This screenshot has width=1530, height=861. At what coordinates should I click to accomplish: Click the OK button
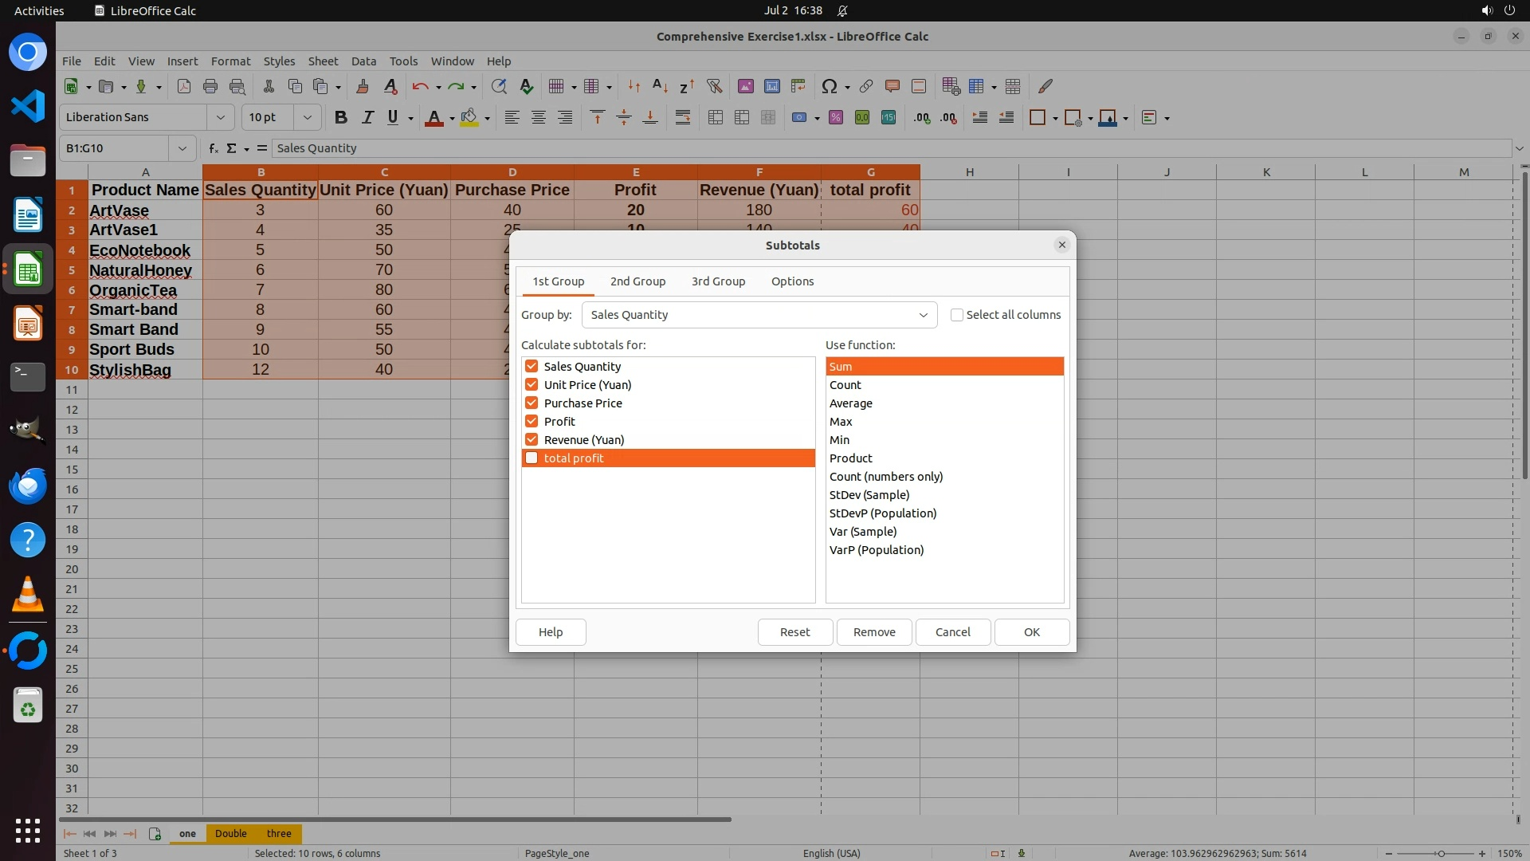(x=1031, y=631)
